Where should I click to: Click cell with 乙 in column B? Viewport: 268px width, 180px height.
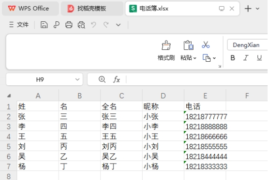[x=80, y=156]
